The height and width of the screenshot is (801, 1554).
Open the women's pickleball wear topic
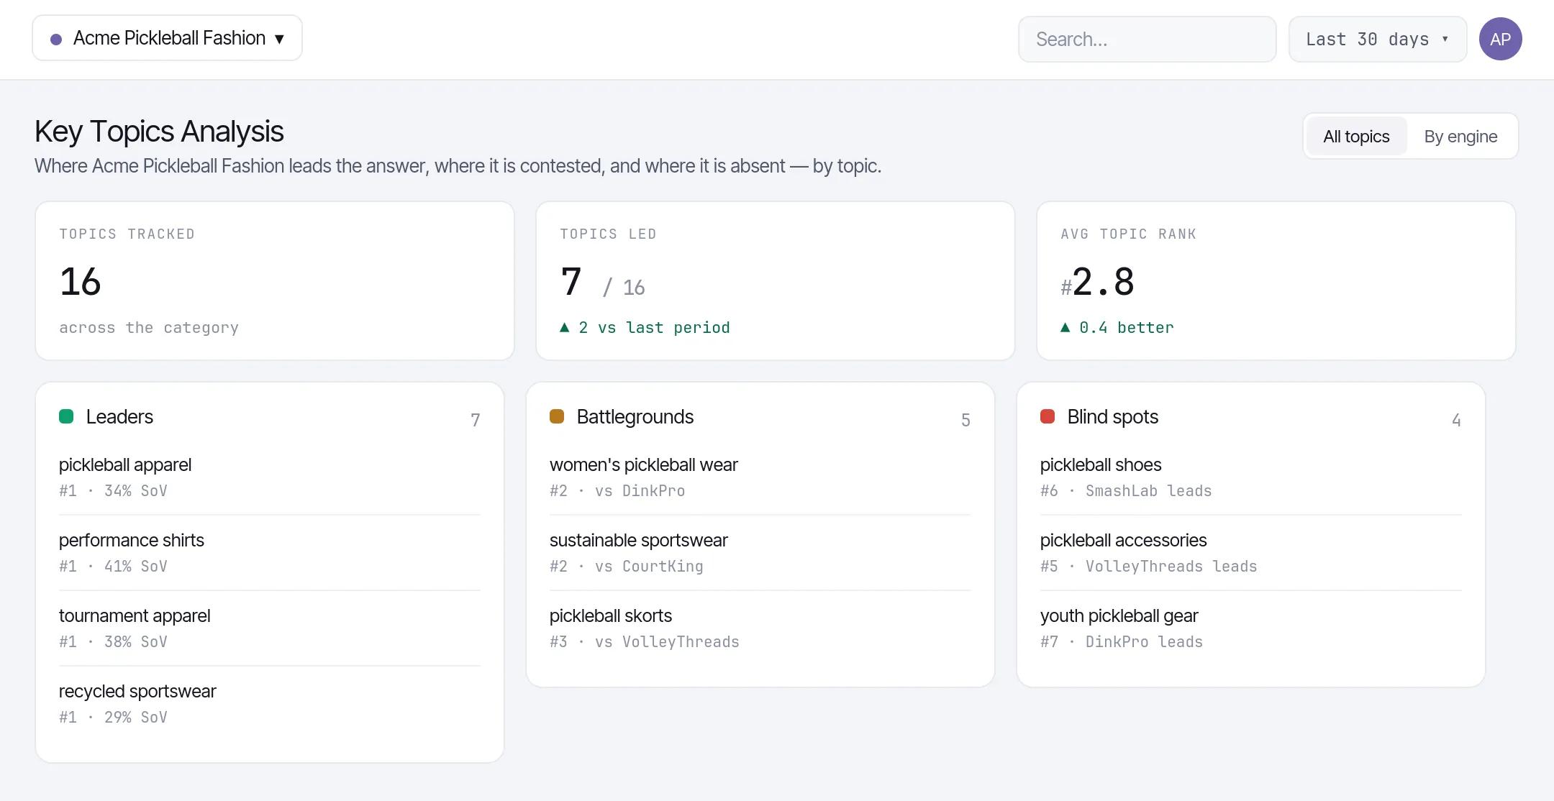point(644,465)
